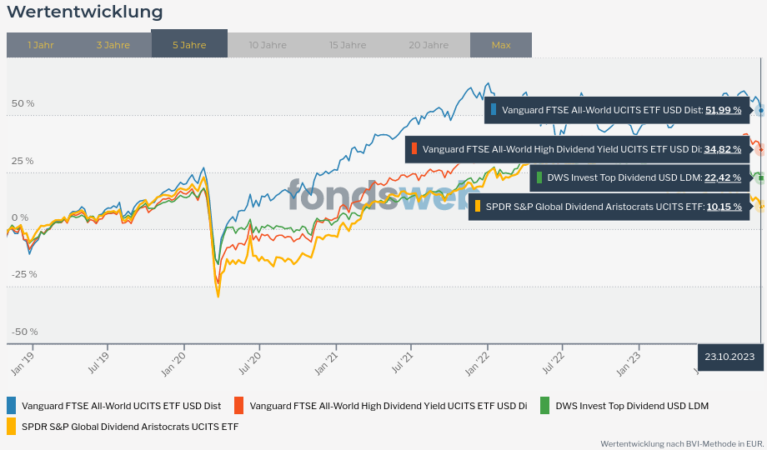The width and height of the screenshot is (767, 450).
Task: Toggle Vanguard High Dividend Yield legend label
Action: 389,406
